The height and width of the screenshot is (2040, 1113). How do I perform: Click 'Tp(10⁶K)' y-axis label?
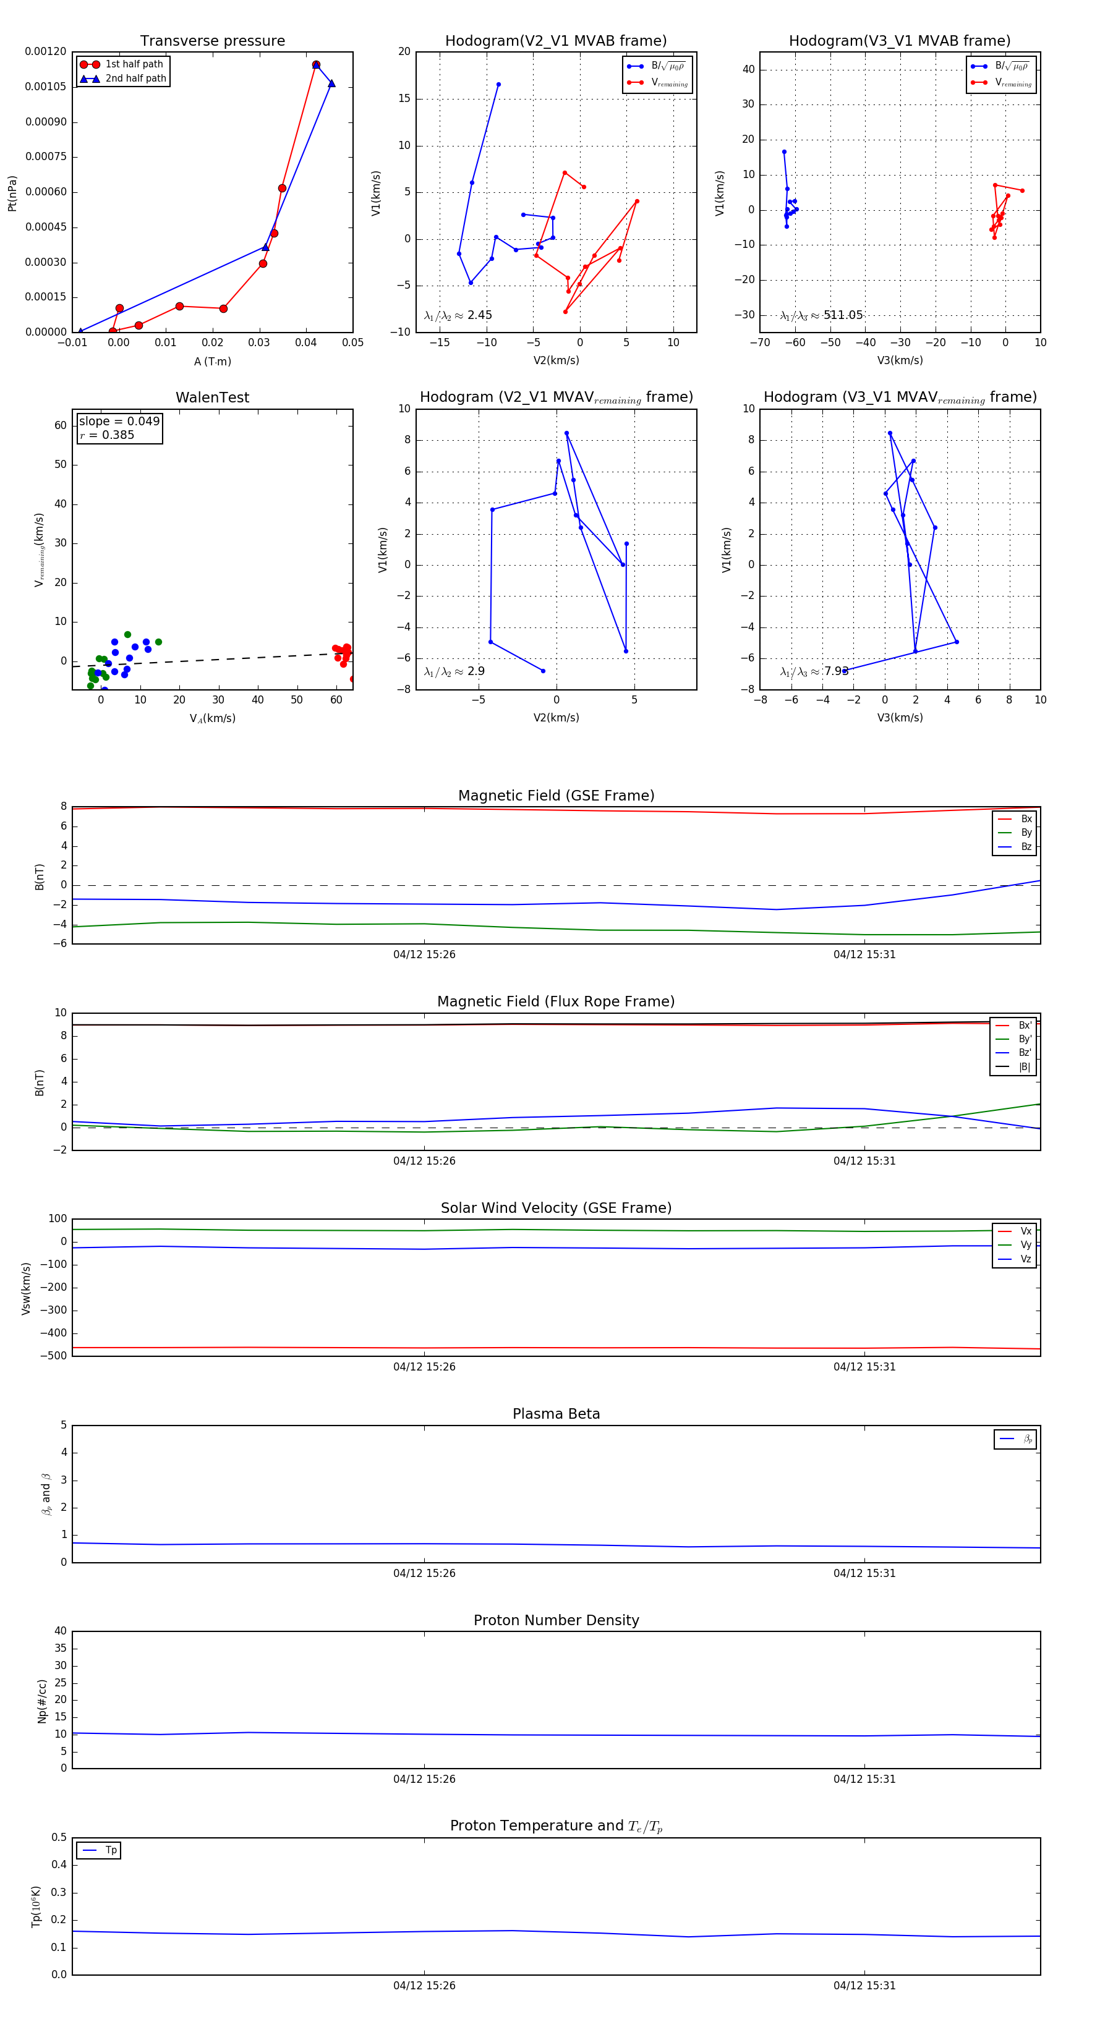point(36,1906)
